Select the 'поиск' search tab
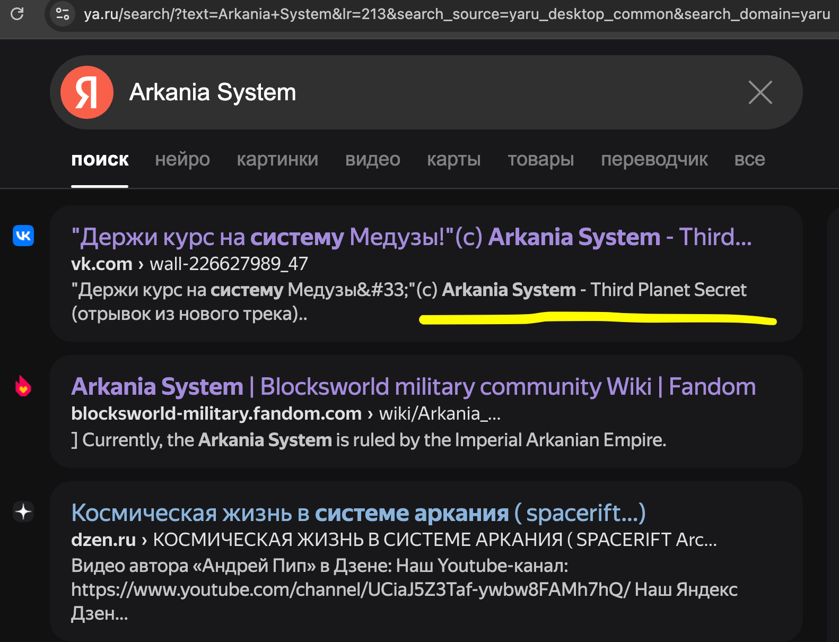The height and width of the screenshot is (642, 839). (100, 159)
